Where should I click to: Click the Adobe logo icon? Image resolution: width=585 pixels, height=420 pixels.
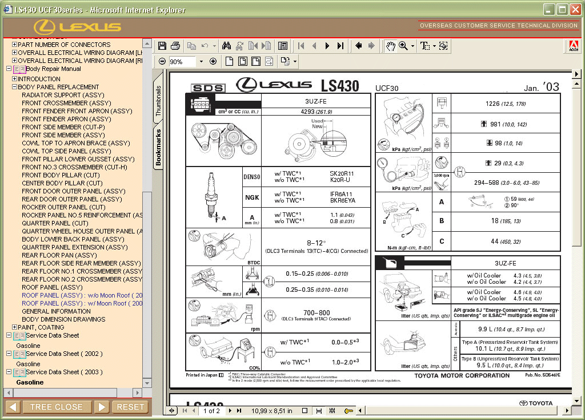[x=574, y=46]
